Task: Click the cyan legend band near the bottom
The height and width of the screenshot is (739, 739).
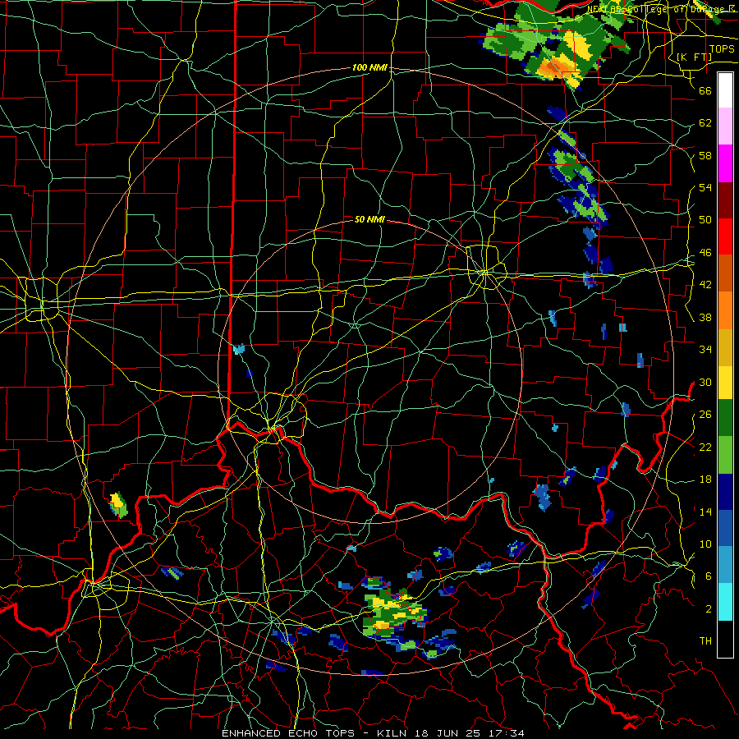Action: click(x=725, y=602)
